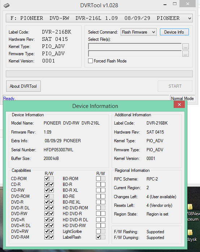200x252 pixels.
Task: Toggle the LabelFlash read checkbox
Action: pos(98,237)
